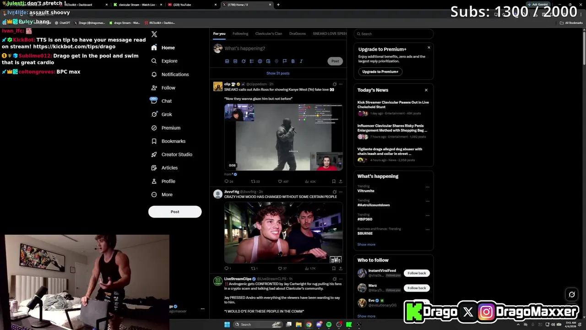Viewport: 586px width, 330px height.
Task: Show more under What's happening
Action: coord(366,245)
